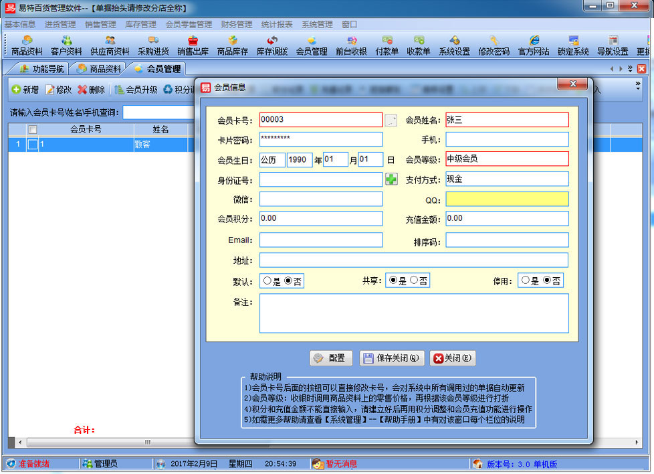Screen dimensions: 654x474
Task: Click the yellow QQ field
Action: (507, 200)
